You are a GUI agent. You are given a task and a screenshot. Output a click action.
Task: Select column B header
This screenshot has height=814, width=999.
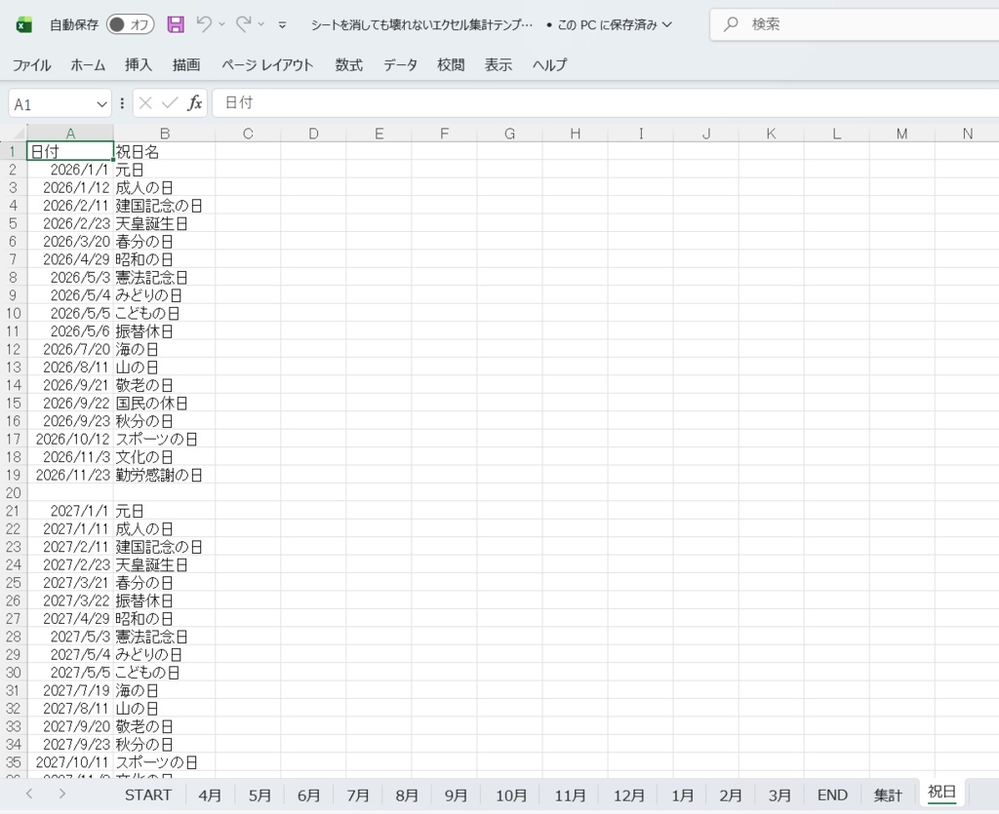click(x=164, y=134)
